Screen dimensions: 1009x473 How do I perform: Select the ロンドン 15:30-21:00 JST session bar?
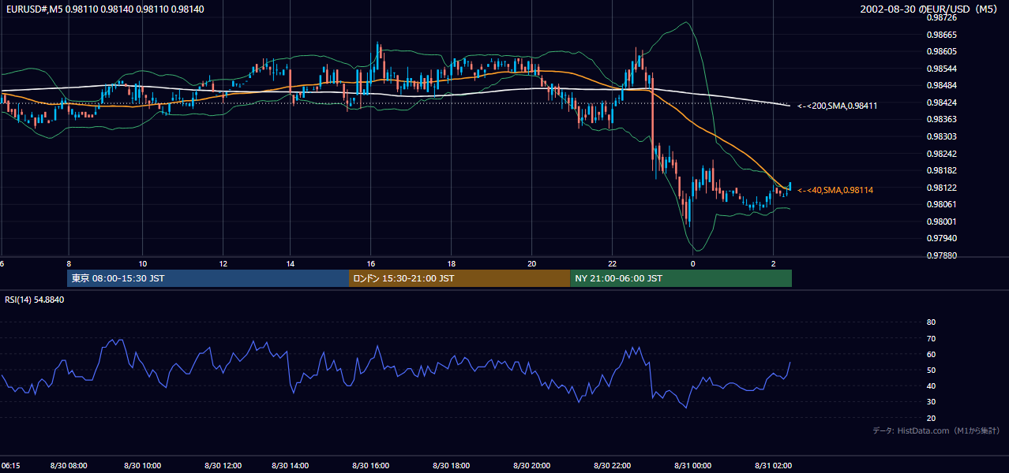pyautogui.click(x=459, y=278)
